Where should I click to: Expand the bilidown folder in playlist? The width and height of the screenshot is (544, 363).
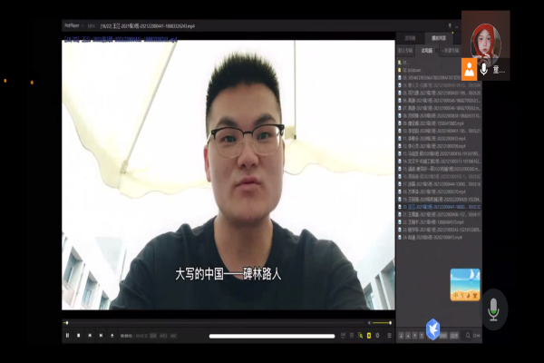point(413,69)
